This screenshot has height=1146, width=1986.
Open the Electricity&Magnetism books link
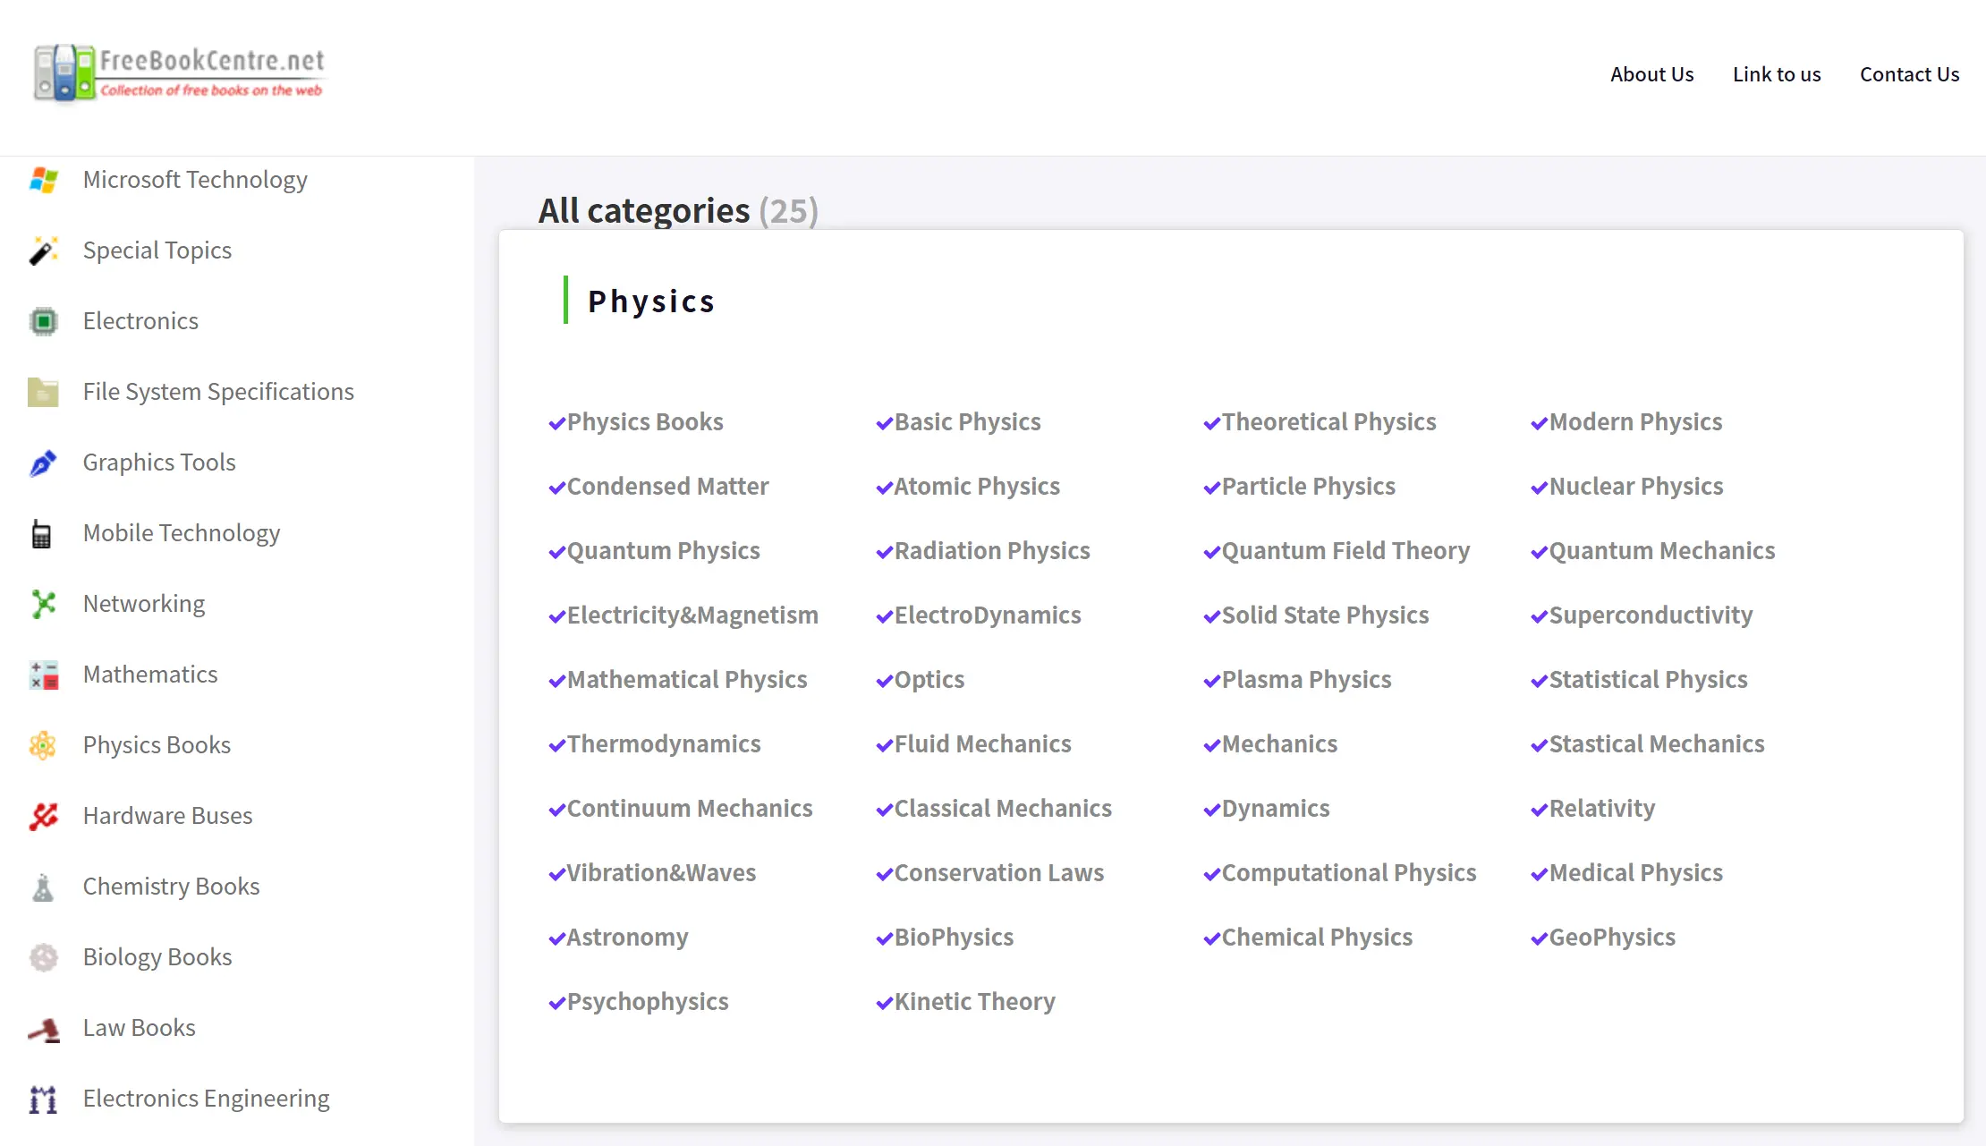click(692, 615)
